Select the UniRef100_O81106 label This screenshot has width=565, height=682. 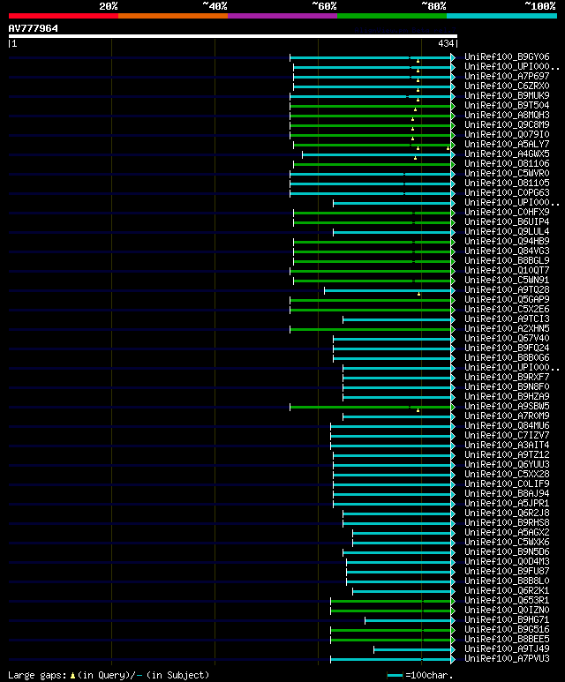(x=507, y=164)
